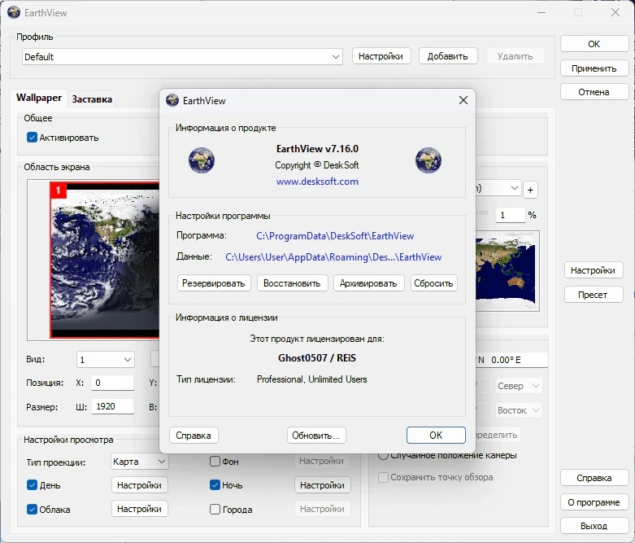Enable the Города checkbox
This screenshot has height=543, width=635.
215,510
